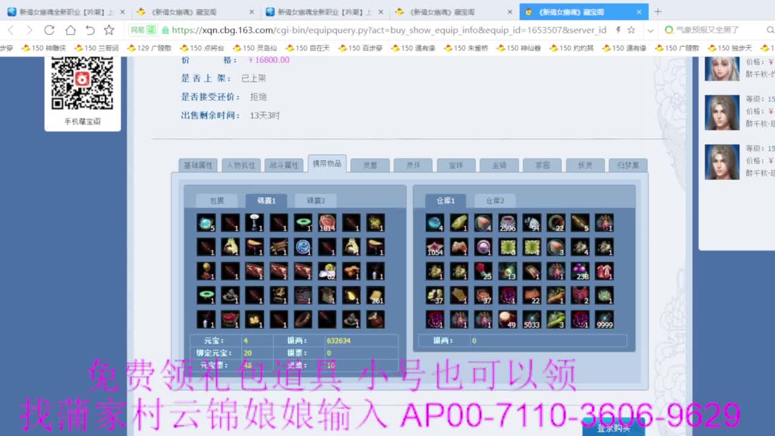Open the address bar history dropdown chevron
This screenshot has width=775, height=436.
tap(649, 29)
